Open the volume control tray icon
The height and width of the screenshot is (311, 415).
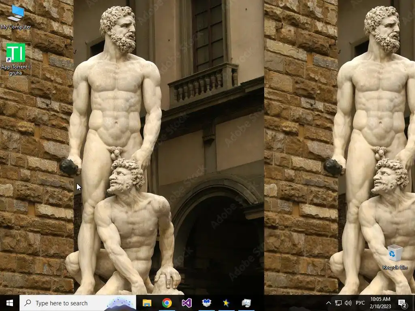(x=348, y=303)
